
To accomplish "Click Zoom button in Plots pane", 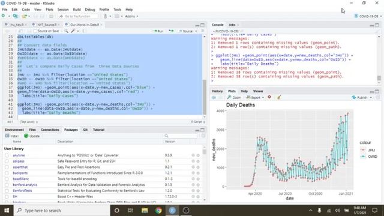I will pos(234,97).
